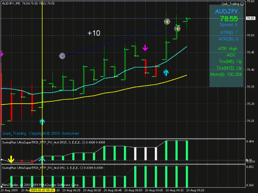Select the cyan up arrow on the yellow vertical line in the main chart
Screen dimensions: 258x193
pyautogui.click(x=42, y=122)
